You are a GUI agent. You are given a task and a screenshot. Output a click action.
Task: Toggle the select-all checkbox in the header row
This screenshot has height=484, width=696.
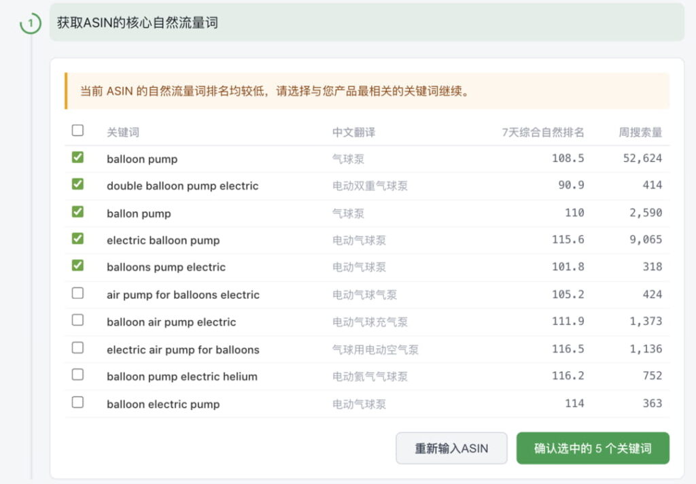click(x=77, y=130)
